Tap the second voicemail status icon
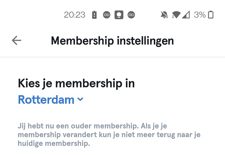The height and width of the screenshot is (155, 225). [x=131, y=15]
